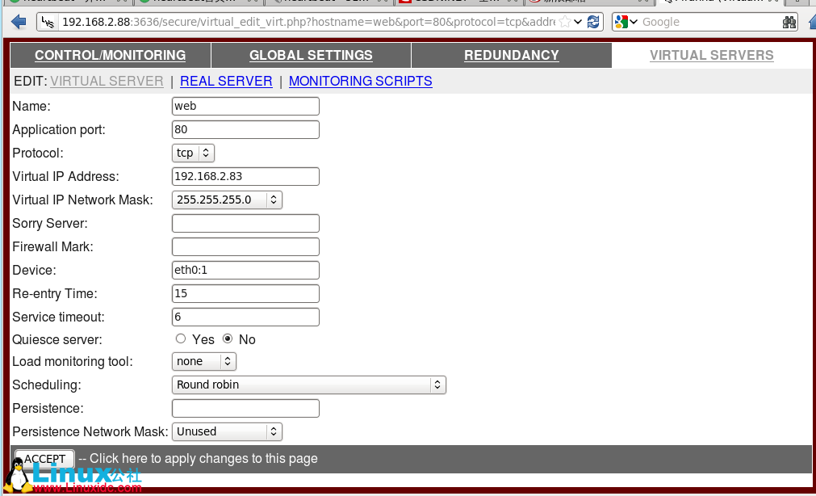
Task: Click the ACCEPT button
Action: (x=45, y=459)
